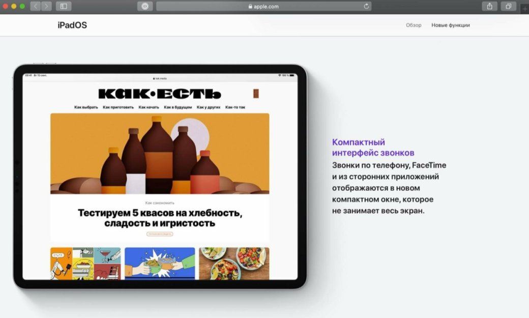
Task: Open the Как у других menu item
Action: pyautogui.click(x=209, y=107)
